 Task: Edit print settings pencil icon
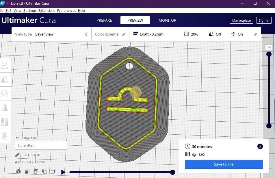pyautogui.click(x=256, y=34)
